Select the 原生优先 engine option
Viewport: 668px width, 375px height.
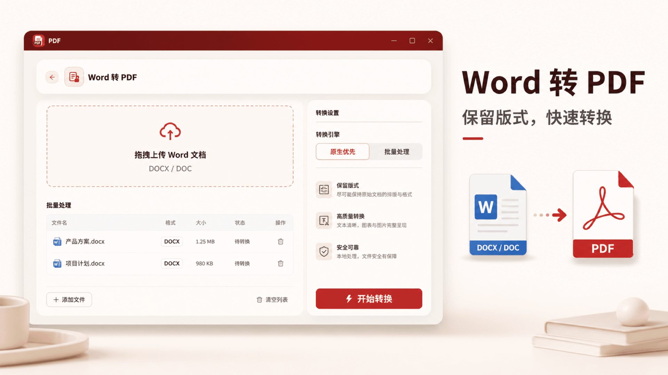343,152
